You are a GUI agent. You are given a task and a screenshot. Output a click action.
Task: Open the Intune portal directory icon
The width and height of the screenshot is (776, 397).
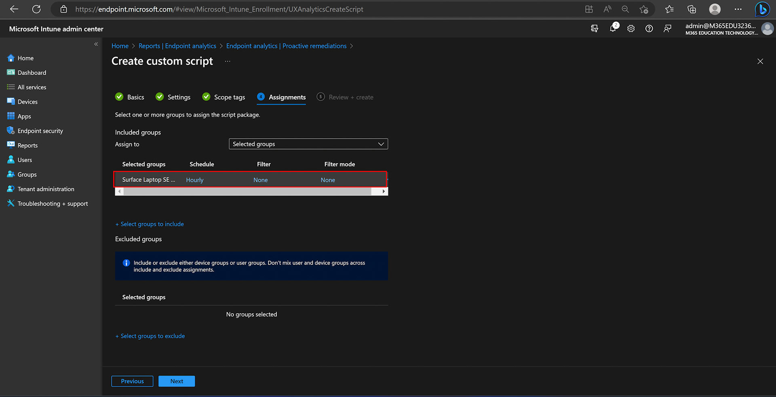click(x=595, y=28)
